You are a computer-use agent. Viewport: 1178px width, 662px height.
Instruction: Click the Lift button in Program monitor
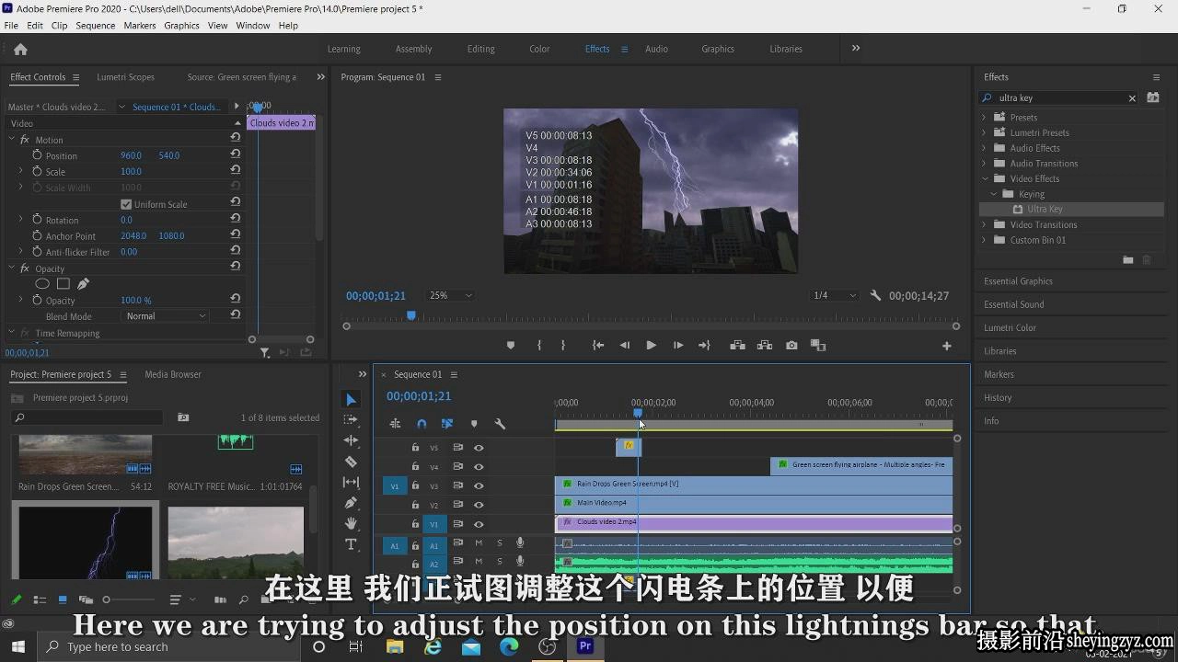tap(737, 346)
